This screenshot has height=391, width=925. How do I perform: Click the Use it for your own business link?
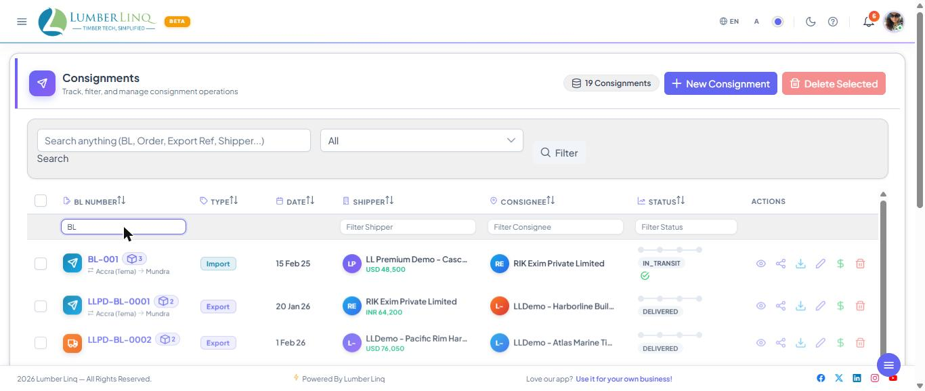click(624, 379)
